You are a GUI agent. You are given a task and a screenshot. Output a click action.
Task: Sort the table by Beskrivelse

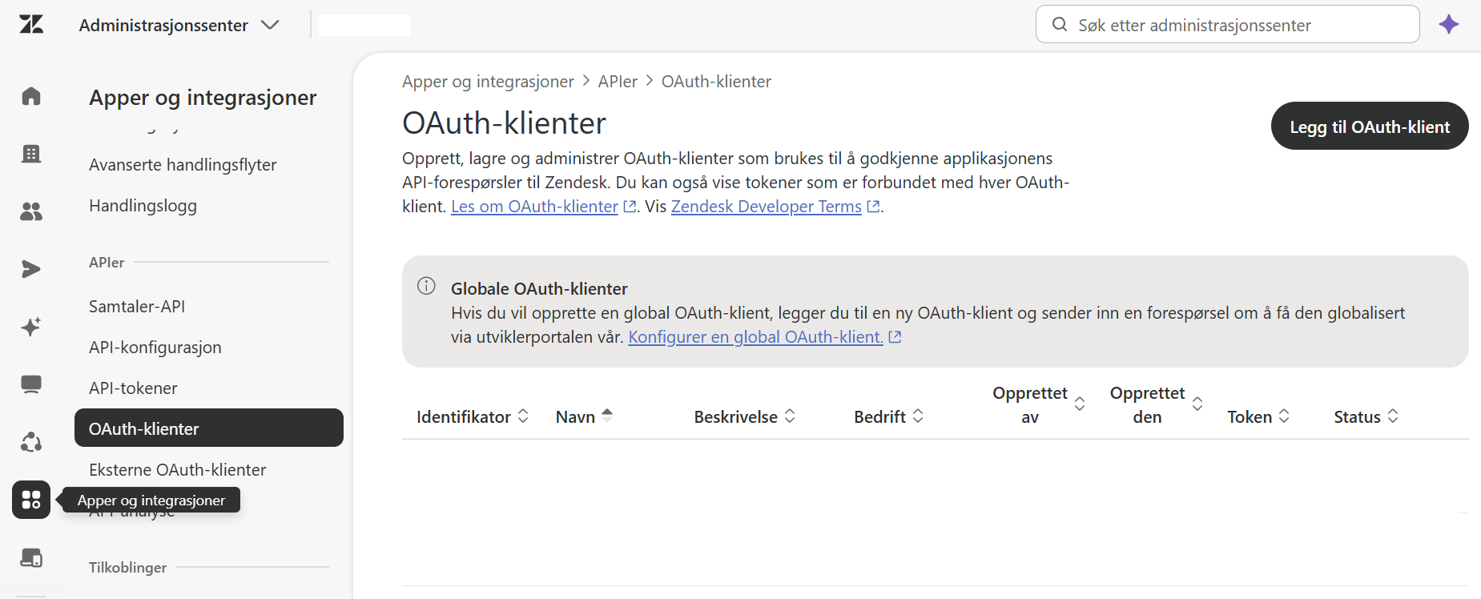pyautogui.click(x=745, y=416)
